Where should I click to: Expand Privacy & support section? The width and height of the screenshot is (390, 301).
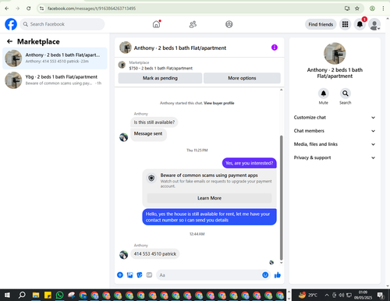[335, 158]
